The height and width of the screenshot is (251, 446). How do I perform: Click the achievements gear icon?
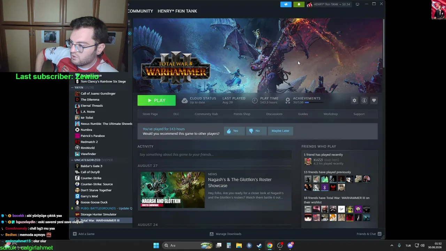288,100
